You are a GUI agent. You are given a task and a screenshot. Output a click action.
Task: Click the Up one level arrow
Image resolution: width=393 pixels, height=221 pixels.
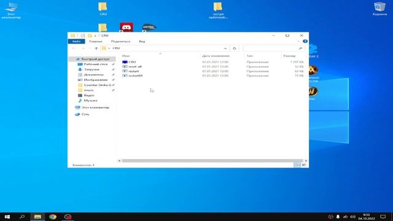[96, 48]
